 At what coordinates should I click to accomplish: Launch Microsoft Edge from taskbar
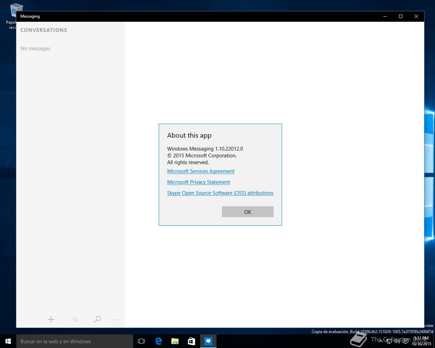(x=158, y=341)
